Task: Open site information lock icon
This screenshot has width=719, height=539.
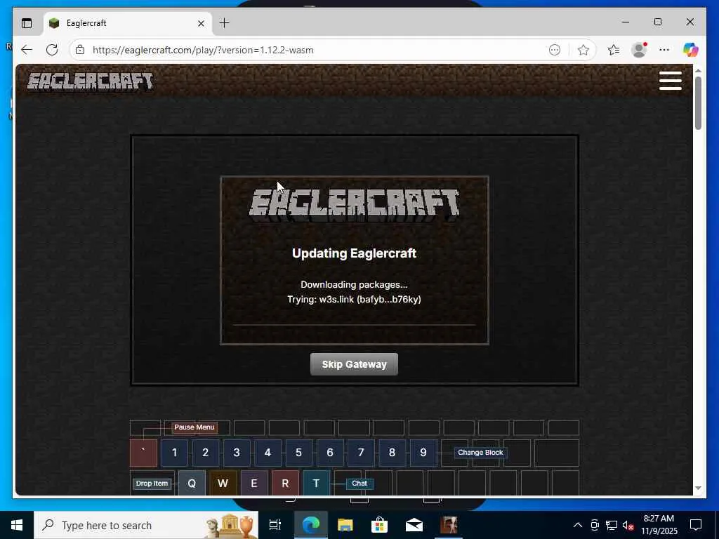Action: point(80,50)
